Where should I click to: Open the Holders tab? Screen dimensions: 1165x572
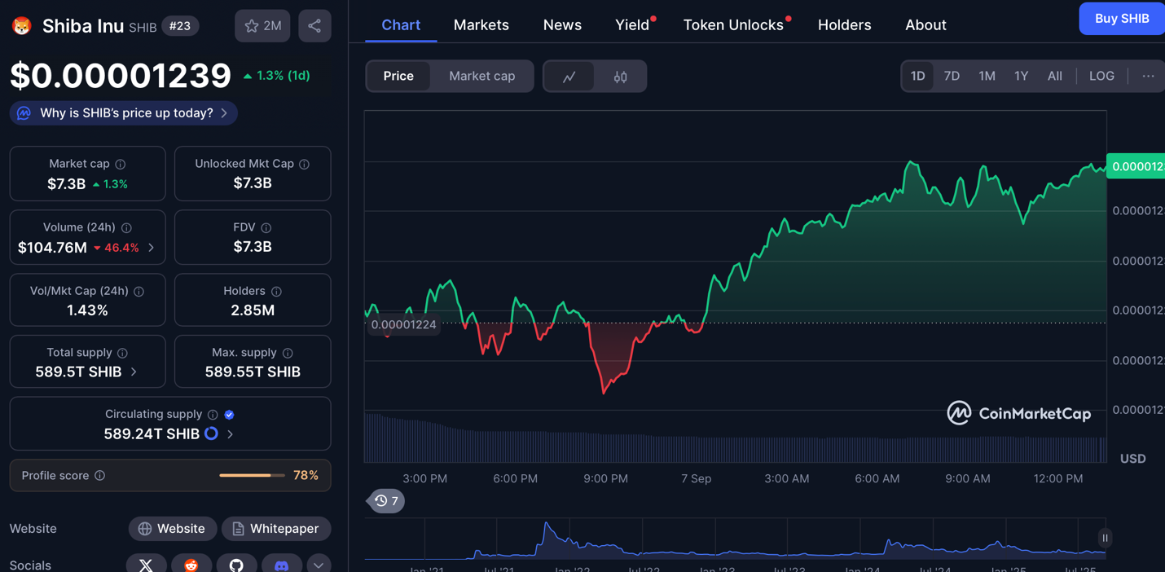pyautogui.click(x=844, y=24)
